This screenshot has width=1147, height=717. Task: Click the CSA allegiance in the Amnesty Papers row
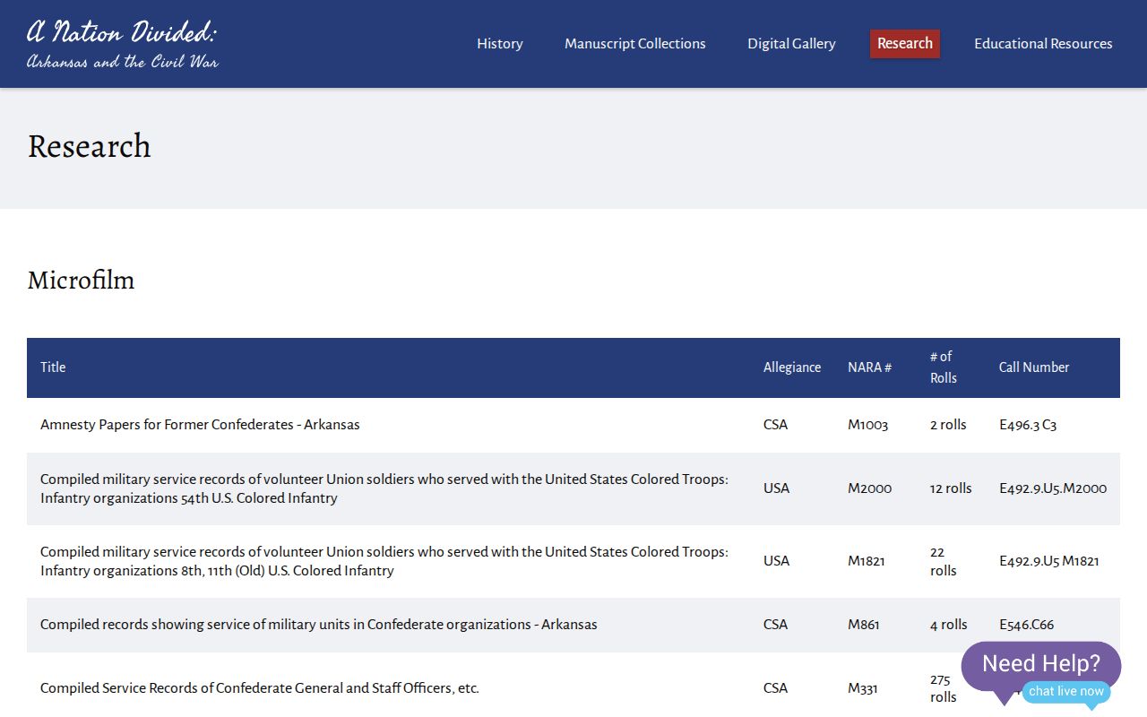coord(775,425)
